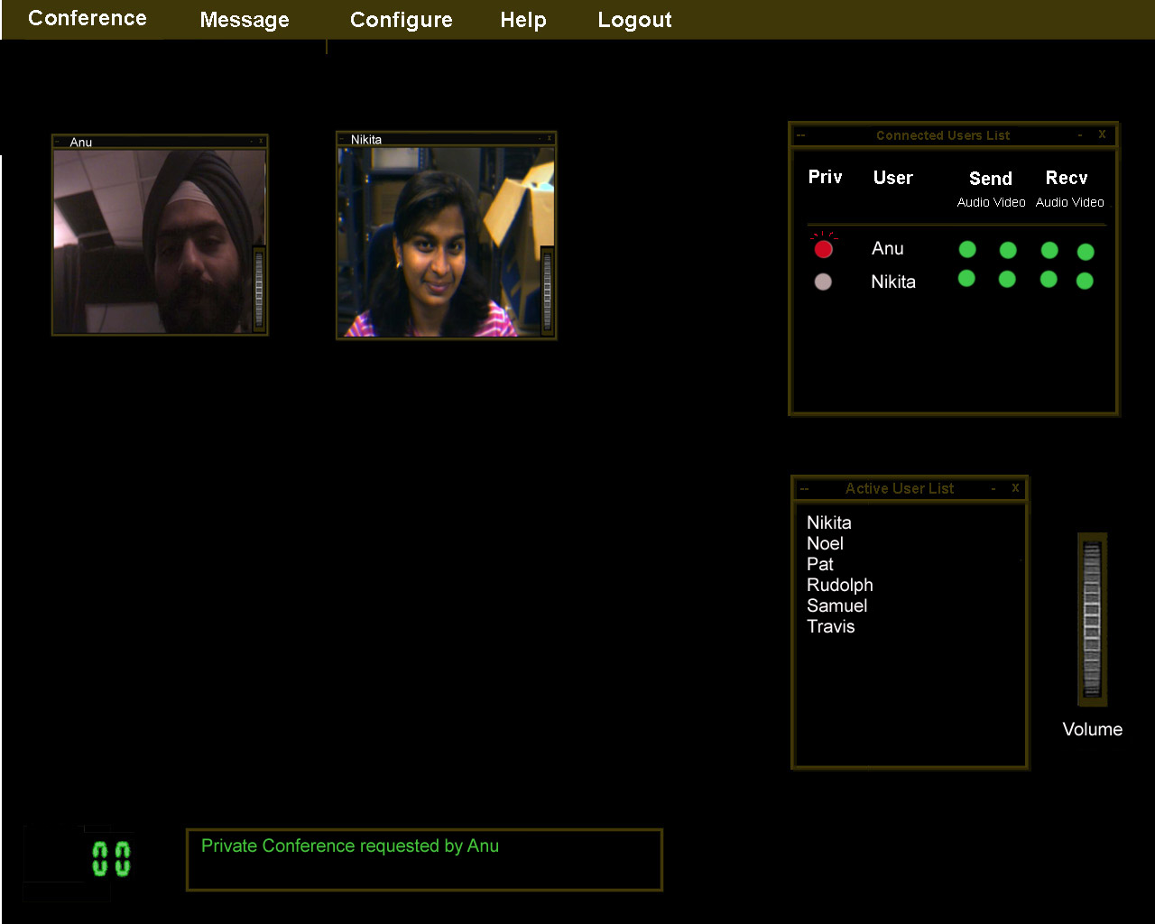1155x924 pixels.
Task: Toggle Nikita's Send Audio green indicator
Action: pos(966,279)
